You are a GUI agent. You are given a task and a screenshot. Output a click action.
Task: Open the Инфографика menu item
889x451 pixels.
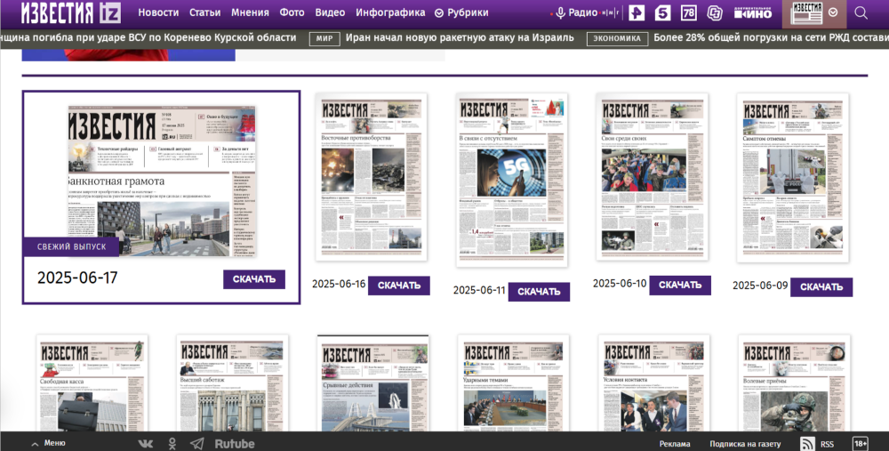tap(390, 12)
